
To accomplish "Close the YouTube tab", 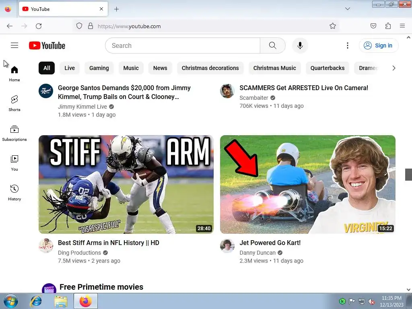I will pyautogui.click(x=101, y=9).
